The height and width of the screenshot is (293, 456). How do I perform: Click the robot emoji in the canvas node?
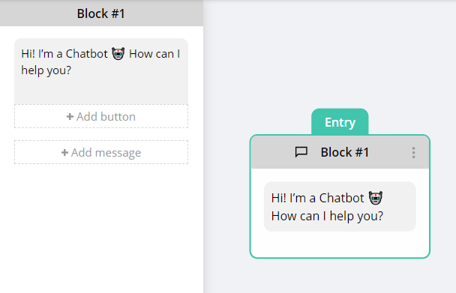[x=376, y=198]
